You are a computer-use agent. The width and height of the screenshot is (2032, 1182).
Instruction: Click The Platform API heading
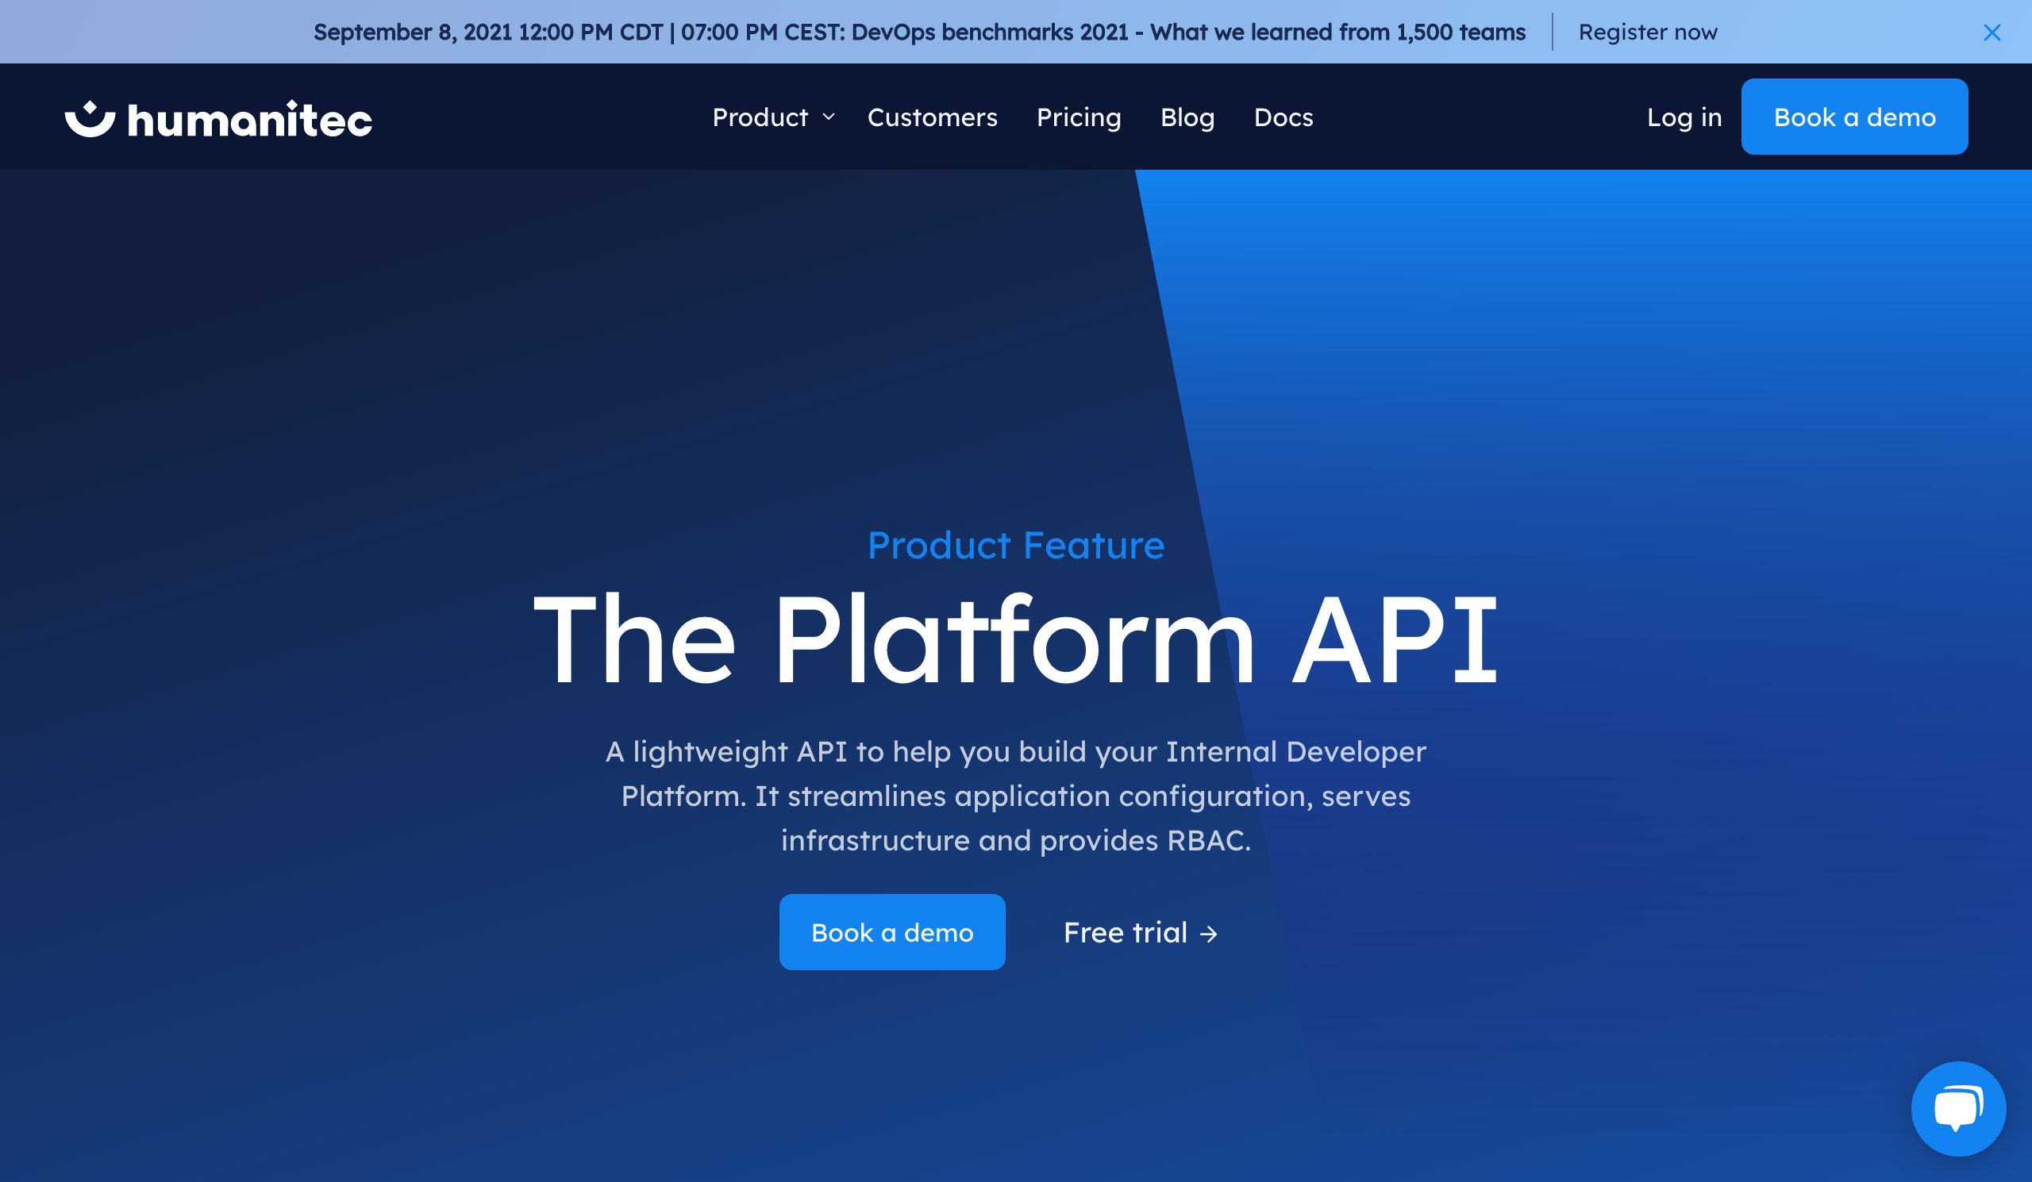pyautogui.click(x=1015, y=639)
